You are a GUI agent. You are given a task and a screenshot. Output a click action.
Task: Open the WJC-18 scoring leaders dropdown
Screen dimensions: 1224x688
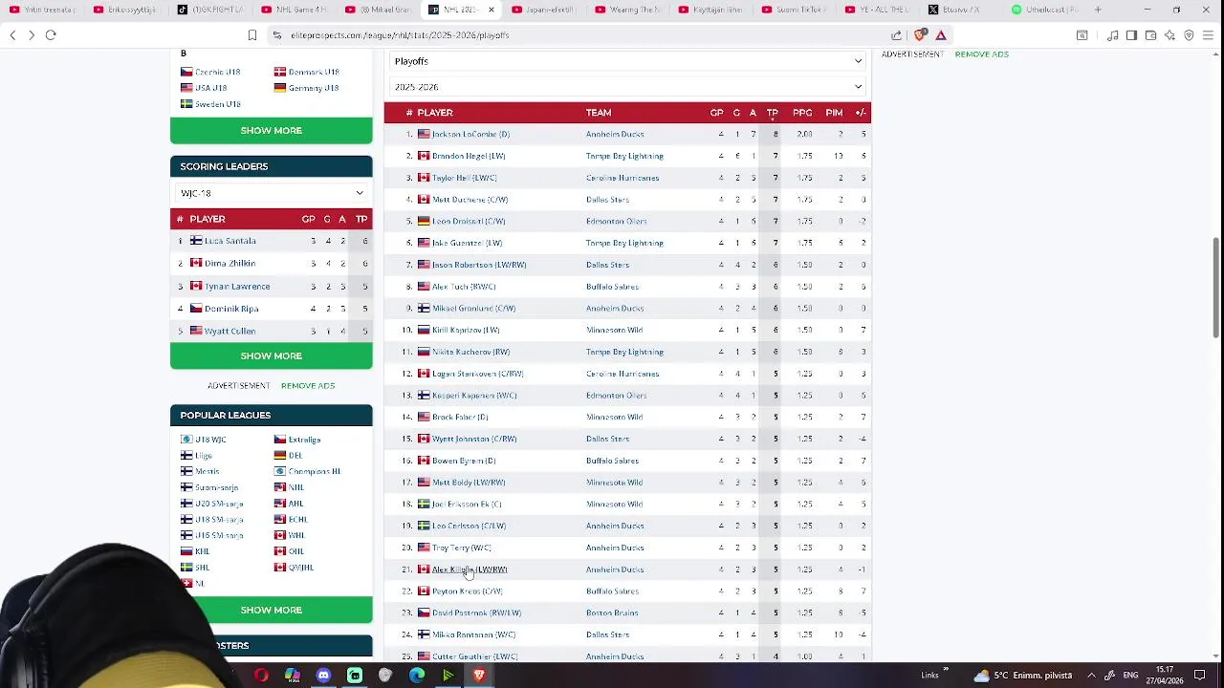click(x=272, y=193)
